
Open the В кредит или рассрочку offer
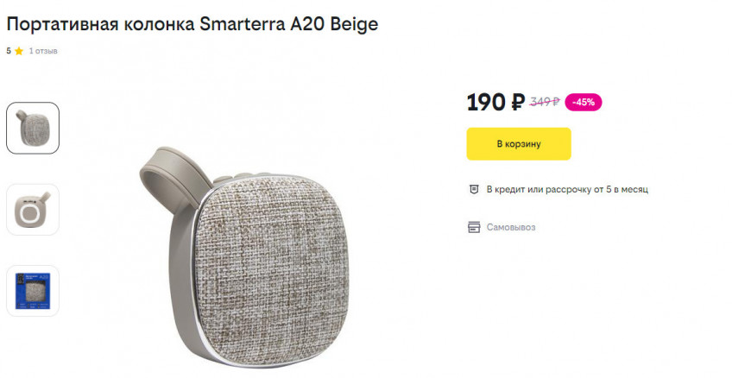(566, 189)
